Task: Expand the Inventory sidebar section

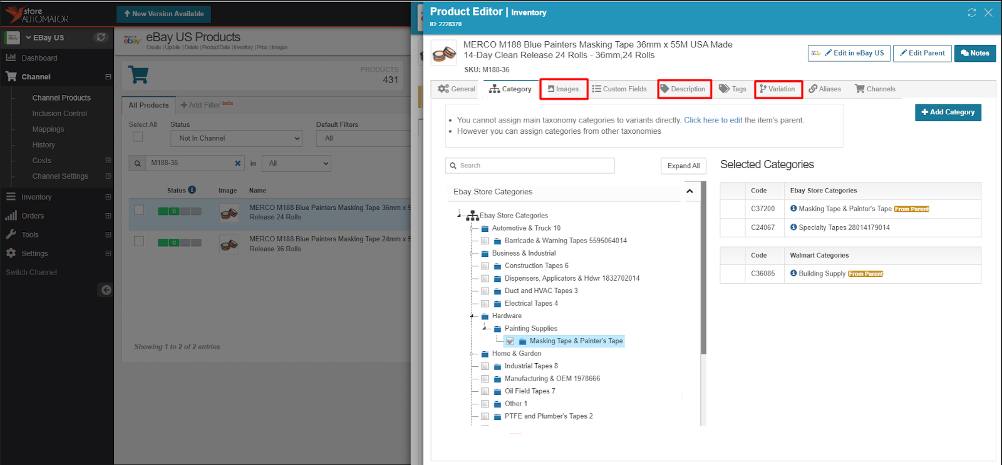Action: point(108,197)
